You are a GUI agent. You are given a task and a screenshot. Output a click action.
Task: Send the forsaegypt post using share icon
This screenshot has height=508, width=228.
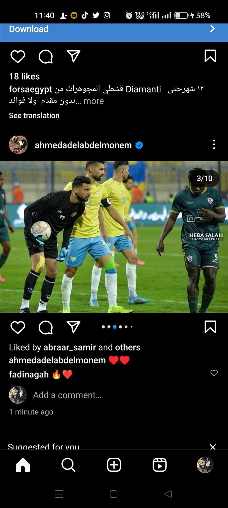pyautogui.click(x=73, y=56)
